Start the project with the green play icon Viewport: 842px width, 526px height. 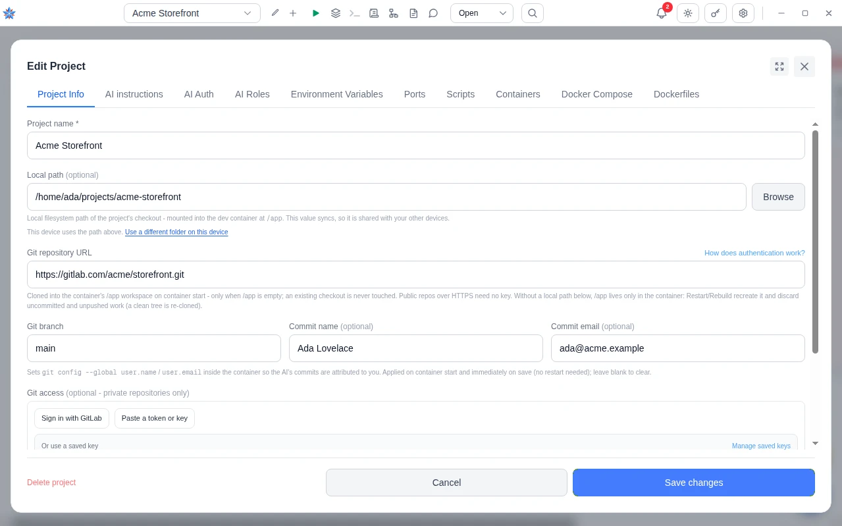316,13
